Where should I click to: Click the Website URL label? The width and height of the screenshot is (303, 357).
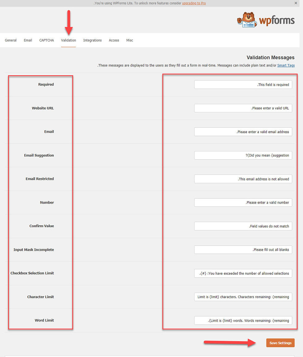click(43, 108)
